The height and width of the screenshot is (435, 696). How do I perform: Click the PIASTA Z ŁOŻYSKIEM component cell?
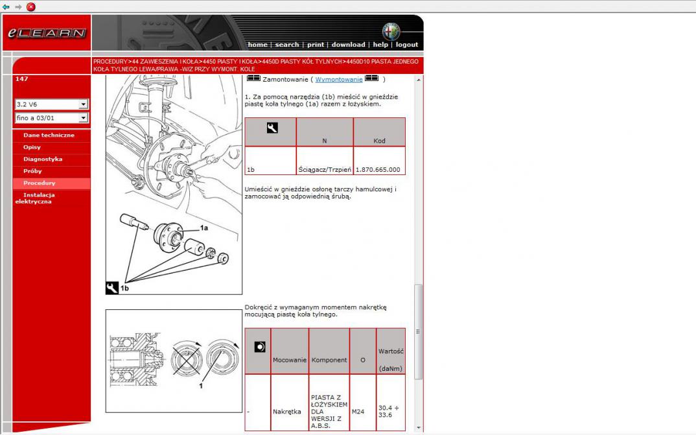(x=329, y=403)
